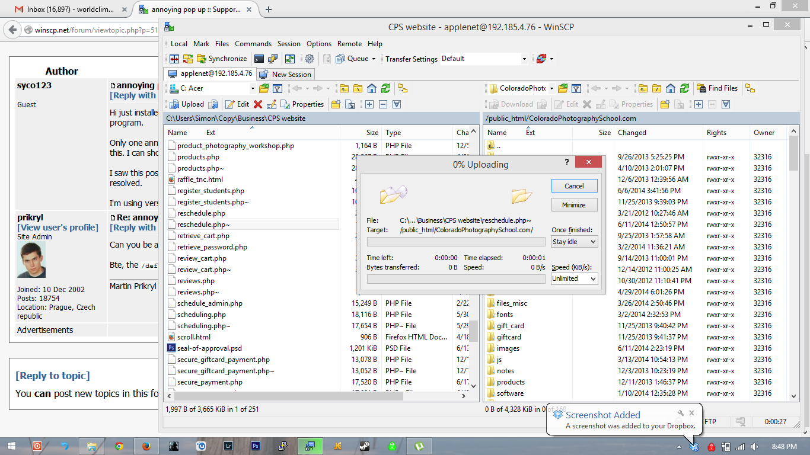Click the local panel home directory icon

tap(372, 88)
